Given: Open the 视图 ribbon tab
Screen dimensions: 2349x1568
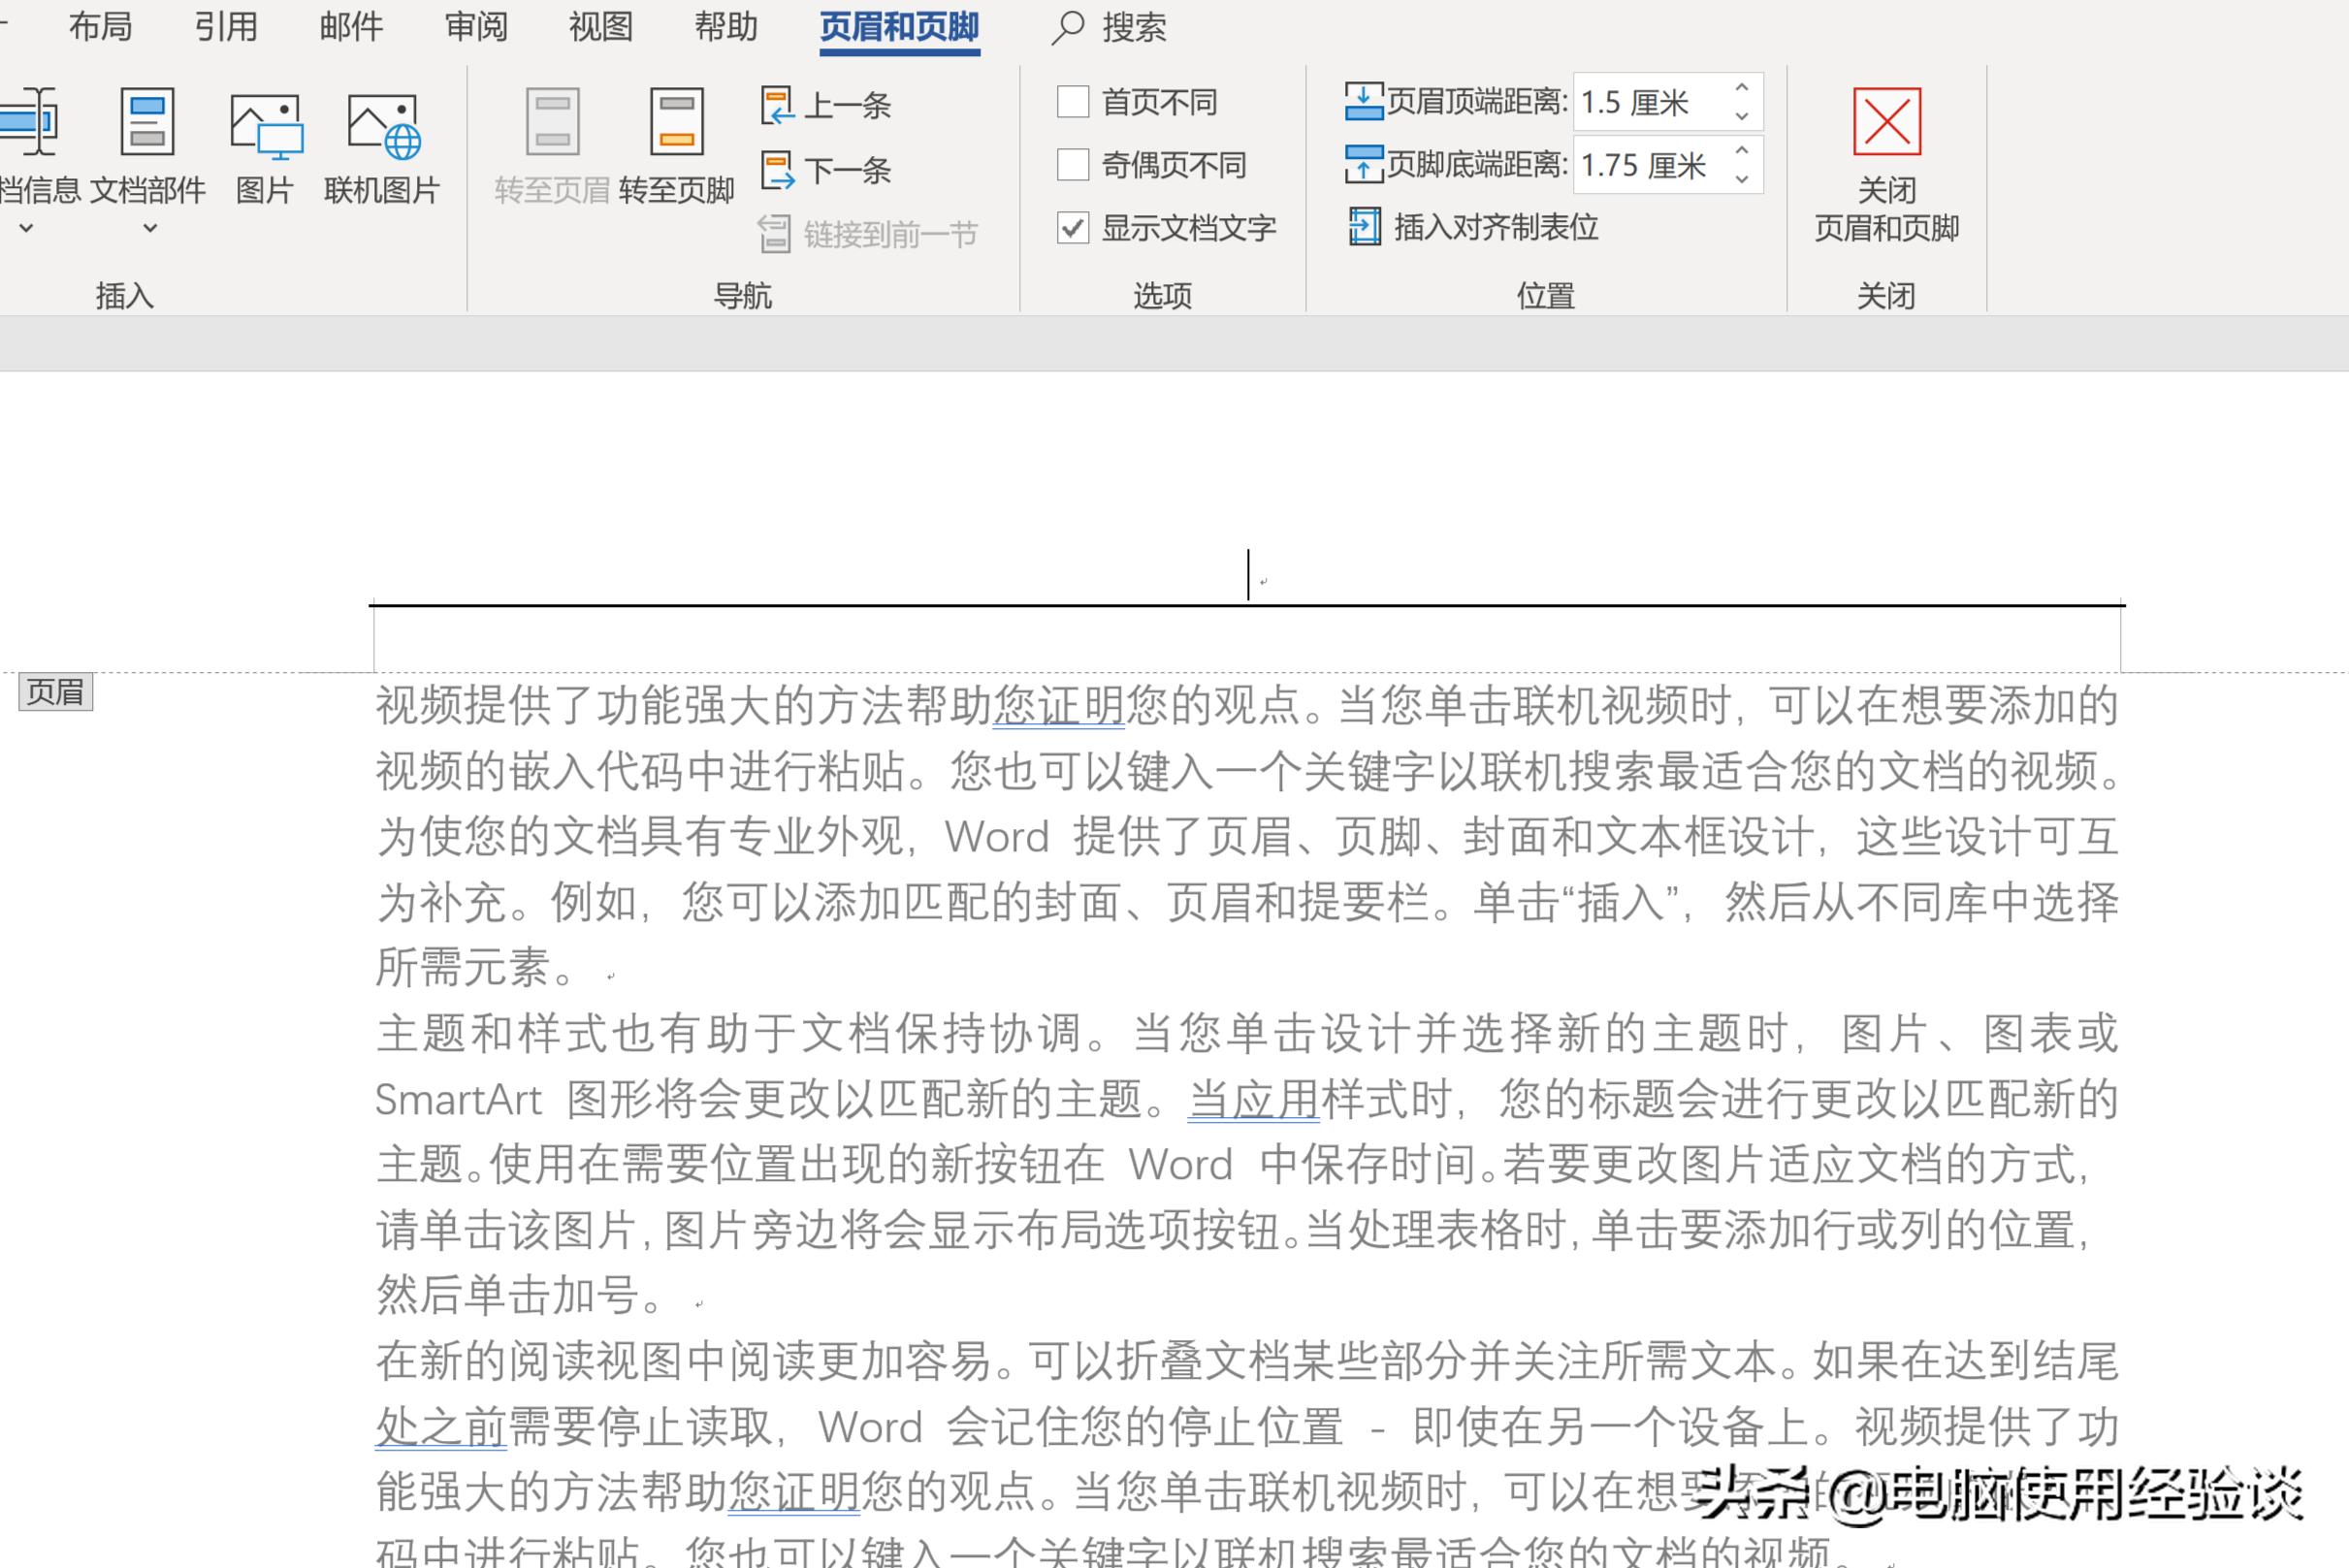Looking at the screenshot, I should [598, 27].
